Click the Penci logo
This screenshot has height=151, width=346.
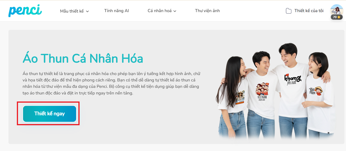click(x=25, y=10)
